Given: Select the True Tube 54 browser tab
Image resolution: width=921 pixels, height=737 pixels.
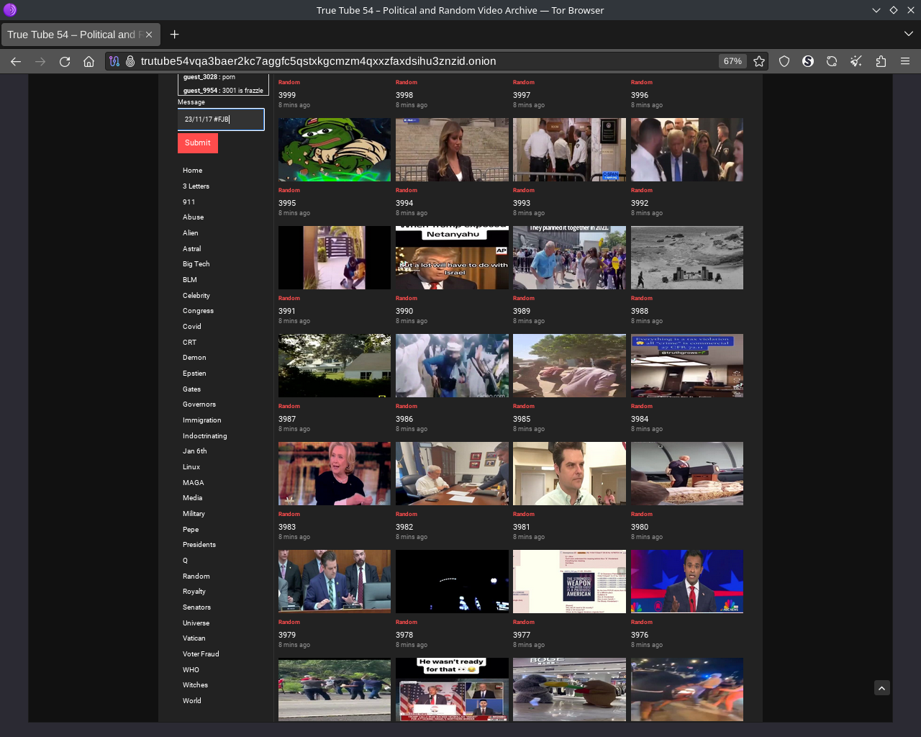Looking at the screenshot, I should click(x=80, y=35).
